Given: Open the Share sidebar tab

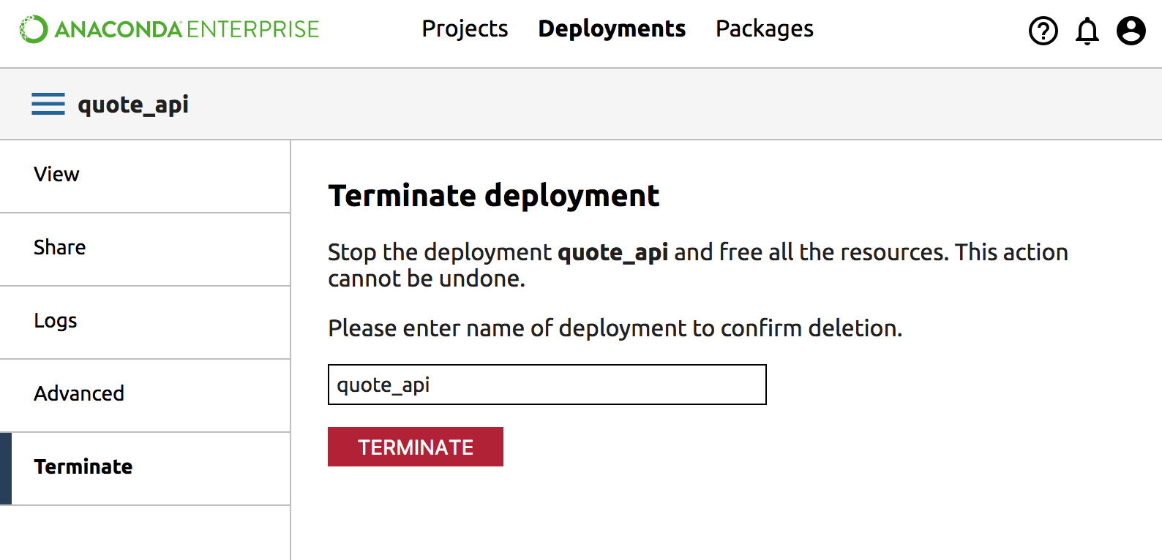Looking at the screenshot, I should [59, 247].
